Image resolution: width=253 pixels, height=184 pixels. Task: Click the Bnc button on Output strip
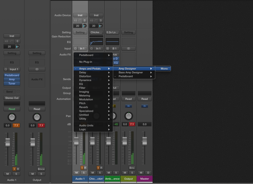point(132,168)
